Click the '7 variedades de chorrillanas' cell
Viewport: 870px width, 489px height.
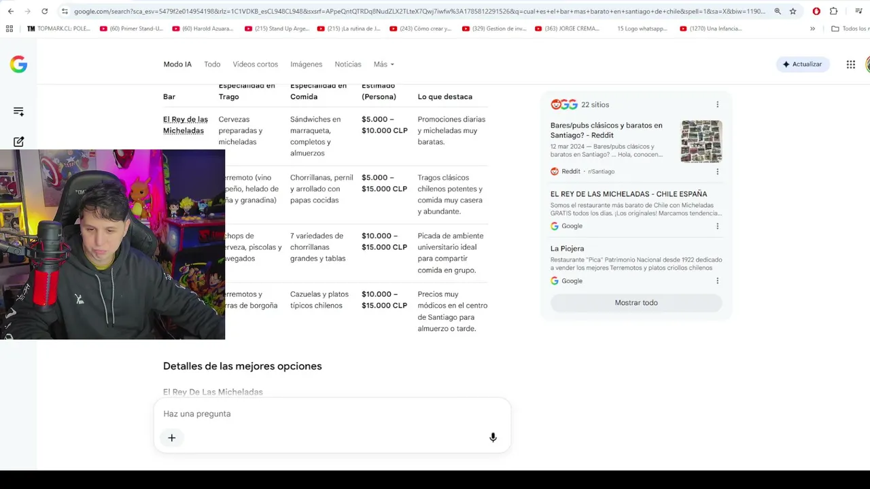click(x=318, y=247)
